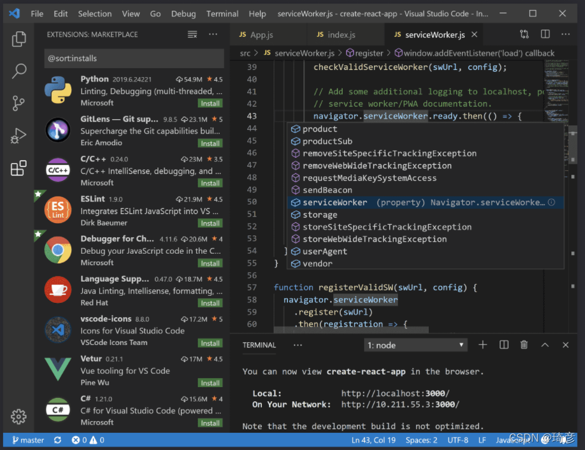This screenshot has height=450, width=585.
Task: Split the editor to the right
Action: tap(545, 34)
